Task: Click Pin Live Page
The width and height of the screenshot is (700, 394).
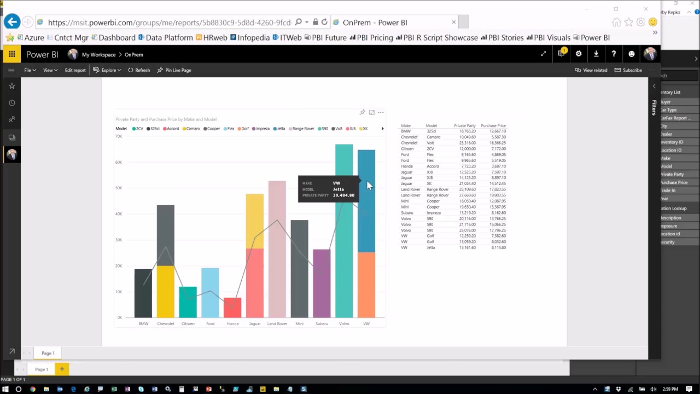Action: pyautogui.click(x=174, y=70)
